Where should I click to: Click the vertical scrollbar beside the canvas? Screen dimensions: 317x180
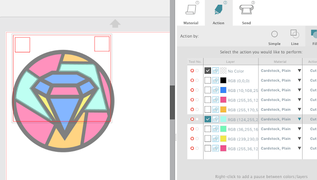coord(172,102)
